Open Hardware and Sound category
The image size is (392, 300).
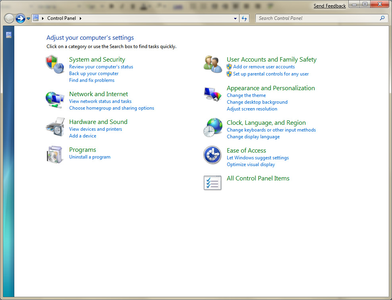click(98, 122)
